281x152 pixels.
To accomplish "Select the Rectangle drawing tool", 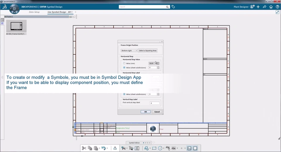I will pos(154,148).
